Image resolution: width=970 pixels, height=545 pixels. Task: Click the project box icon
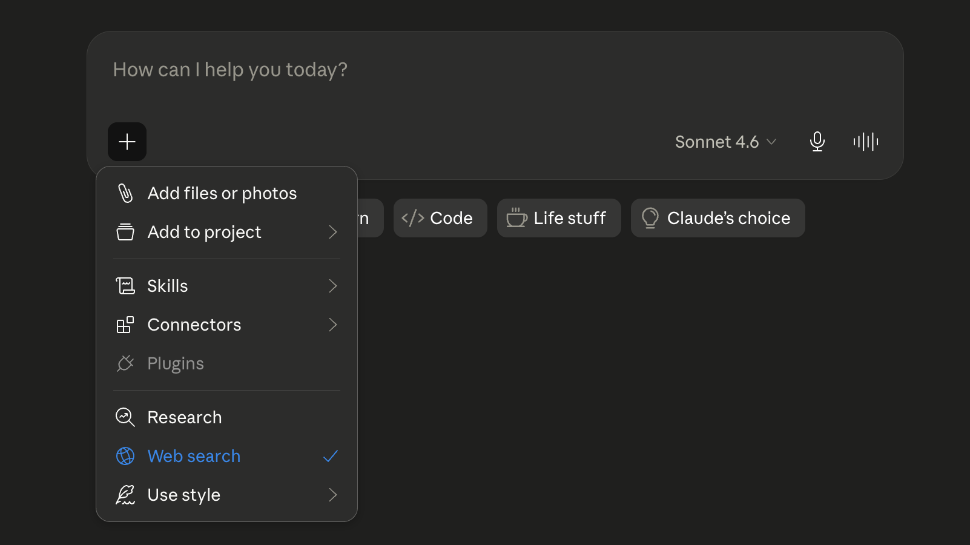(x=125, y=232)
